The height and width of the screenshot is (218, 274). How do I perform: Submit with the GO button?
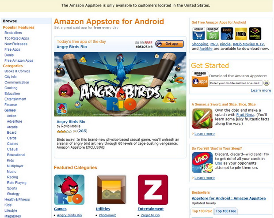point(266,83)
